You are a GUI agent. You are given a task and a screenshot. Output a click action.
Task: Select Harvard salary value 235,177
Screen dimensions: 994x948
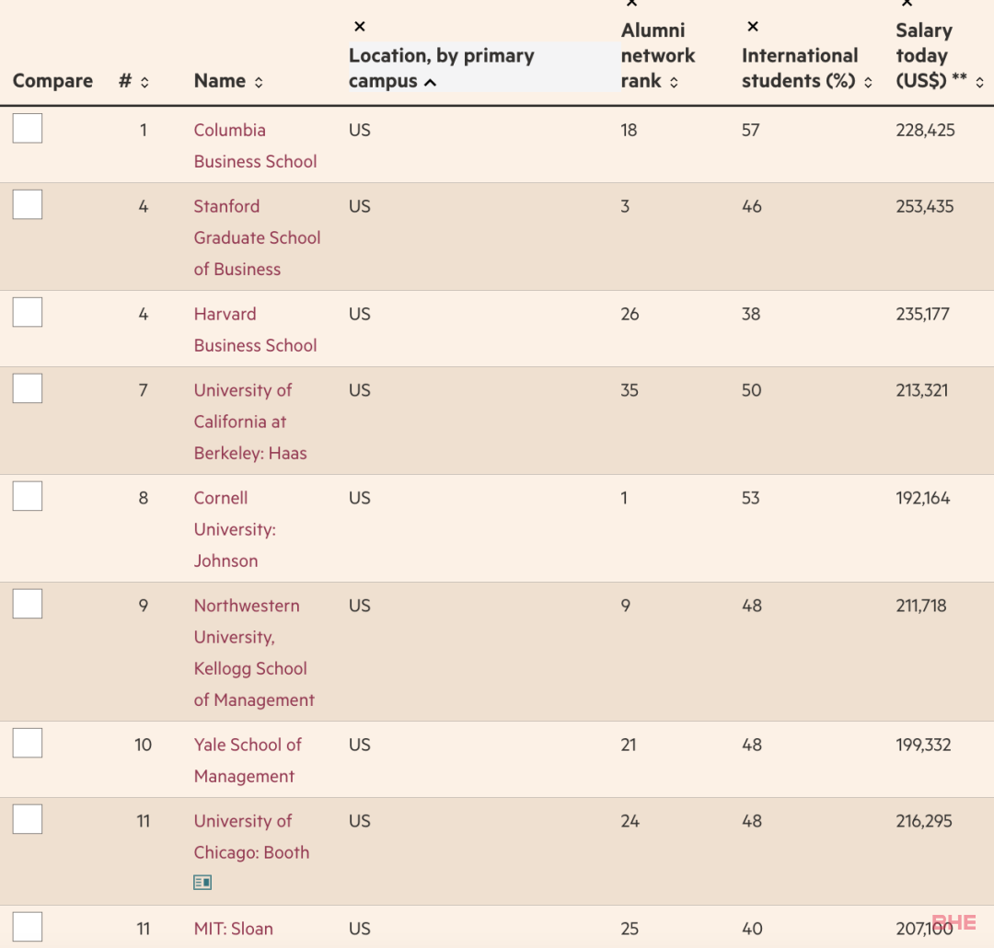point(922,314)
